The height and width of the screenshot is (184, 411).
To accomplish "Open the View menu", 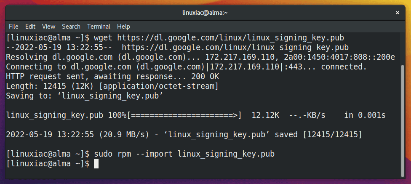I will [x=48, y=27].
